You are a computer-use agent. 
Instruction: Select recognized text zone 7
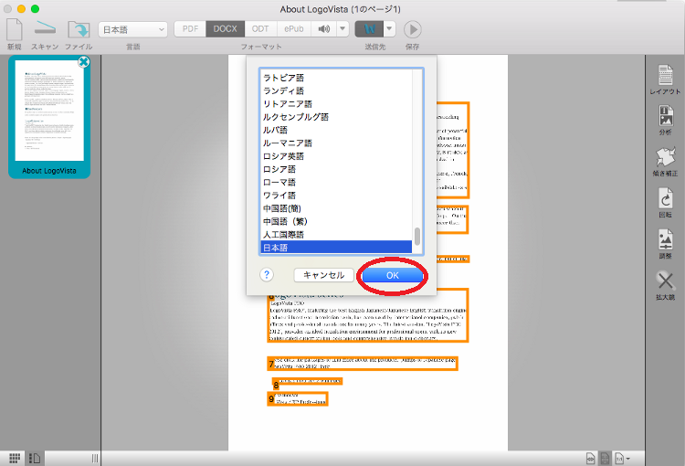point(363,364)
